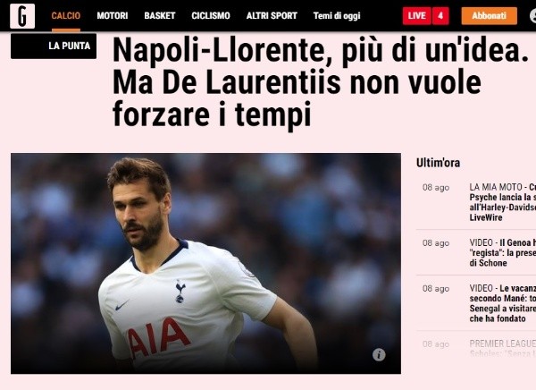
Task: Click the Gazzetta G logo
Action: click(22, 16)
